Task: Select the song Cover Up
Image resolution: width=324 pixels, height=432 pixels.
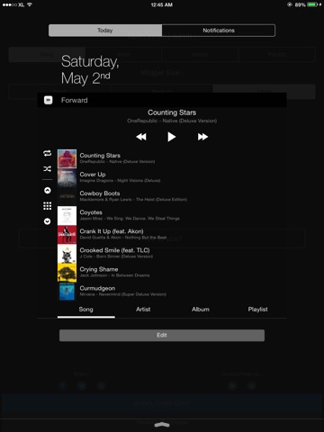Action: (171, 177)
